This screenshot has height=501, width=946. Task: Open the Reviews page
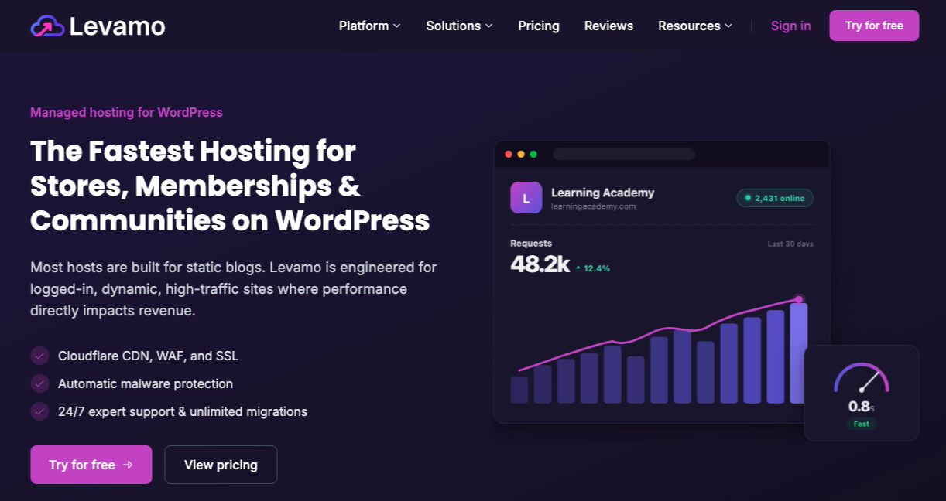click(608, 26)
